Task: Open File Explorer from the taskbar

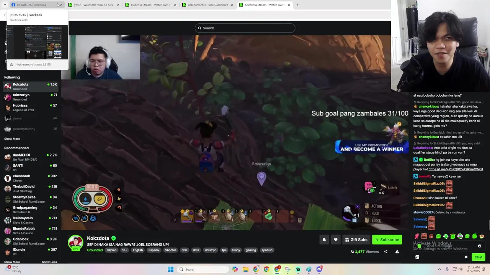Action: point(245,269)
